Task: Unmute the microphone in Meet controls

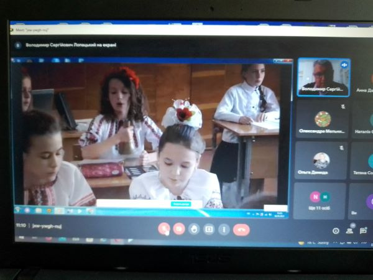Action: point(164,229)
